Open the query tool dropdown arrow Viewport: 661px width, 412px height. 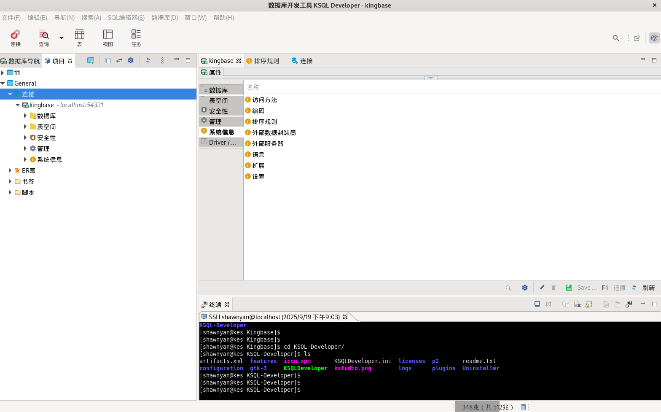tap(62, 38)
